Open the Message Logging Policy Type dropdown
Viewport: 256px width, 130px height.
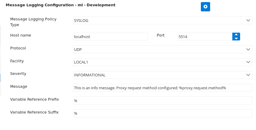click(x=162, y=20)
